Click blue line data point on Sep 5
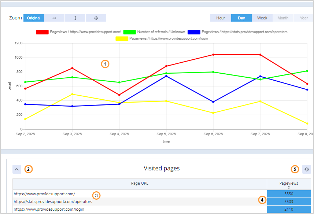Screen dimensions: 314x214 click(166, 76)
